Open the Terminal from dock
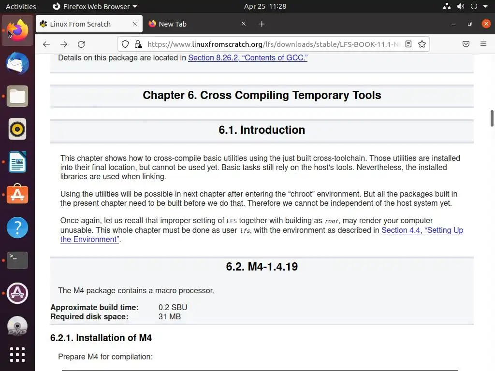This screenshot has height=371, width=495. 17,260
